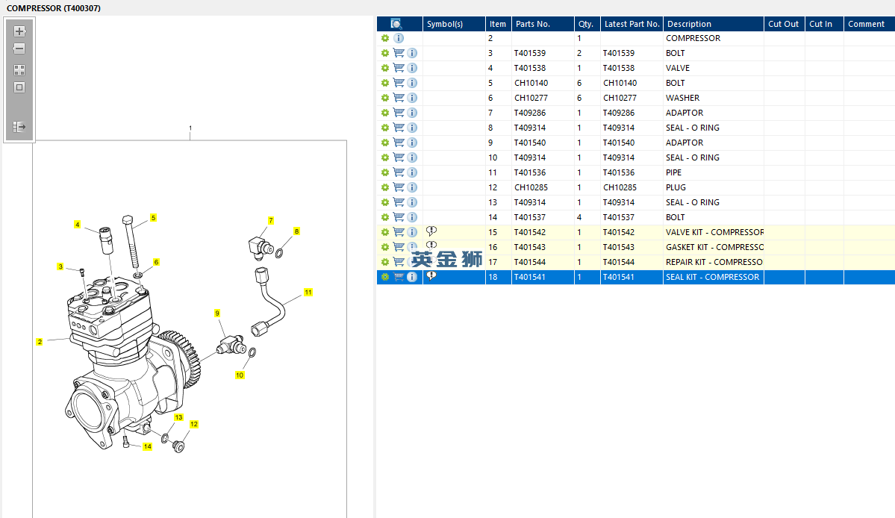895x518 pixels.
Task: Sort by Latest Part No. column header
Action: (632, 24)
